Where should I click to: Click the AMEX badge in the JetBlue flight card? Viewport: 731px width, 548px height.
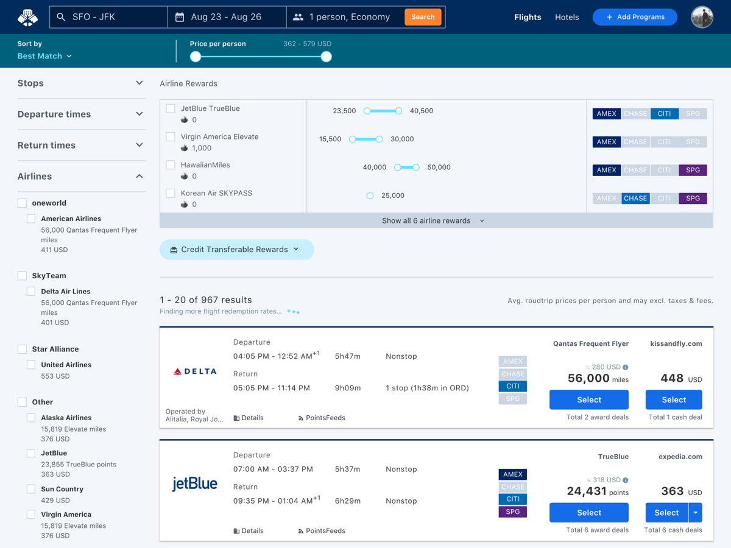tap(513, 474)
